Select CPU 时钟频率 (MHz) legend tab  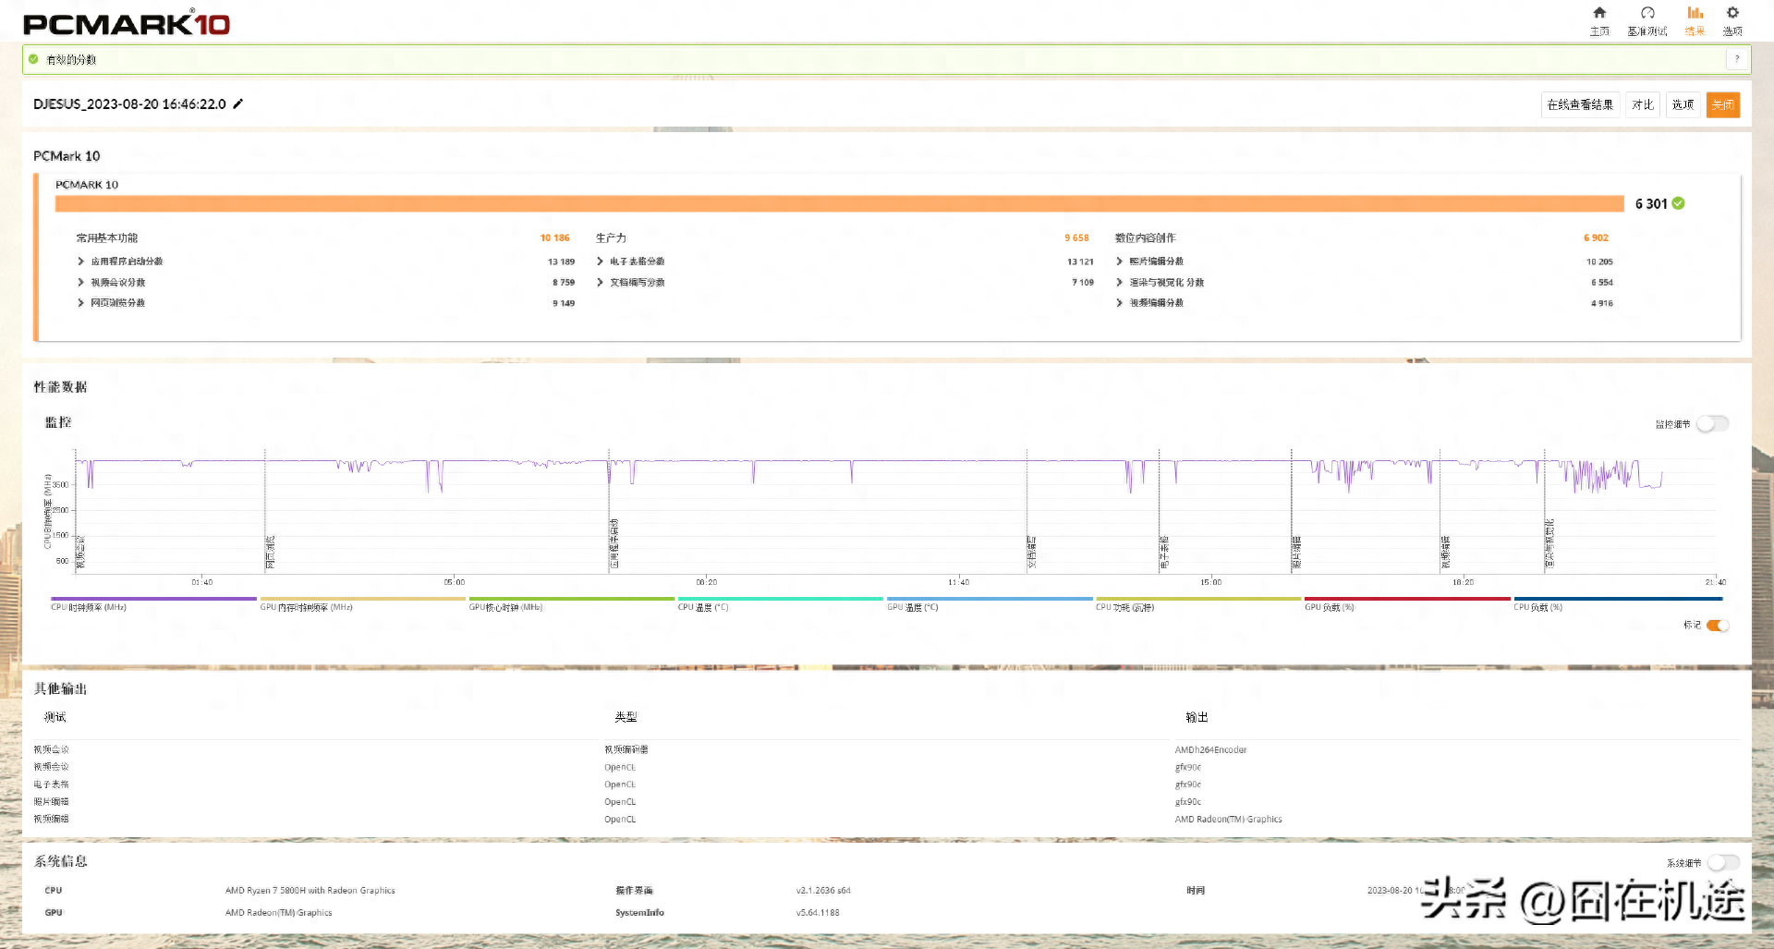point(153,604)
